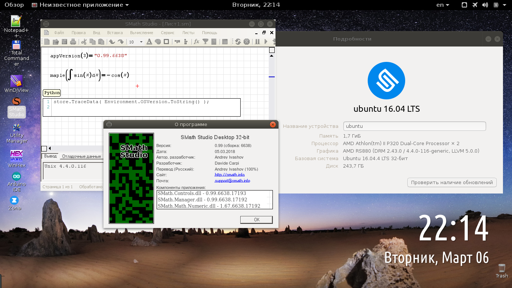Click the Cut scissors icon
Screen dimensions: 512x288
coord(84,42)
